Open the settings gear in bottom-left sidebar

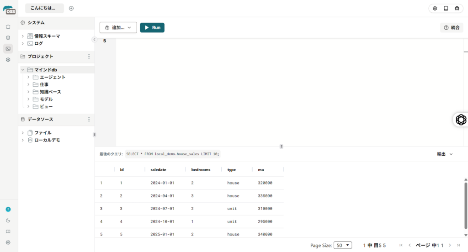(x=8, y=242)
